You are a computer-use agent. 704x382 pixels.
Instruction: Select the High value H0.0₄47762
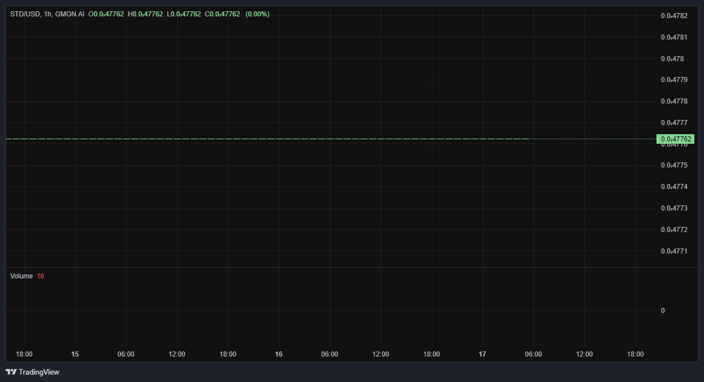point(145,13)
